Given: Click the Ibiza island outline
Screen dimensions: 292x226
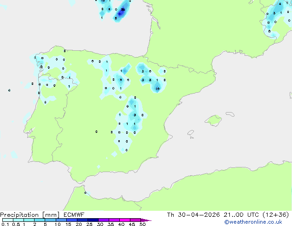Looking at the screenshot, I should point(191,133).
